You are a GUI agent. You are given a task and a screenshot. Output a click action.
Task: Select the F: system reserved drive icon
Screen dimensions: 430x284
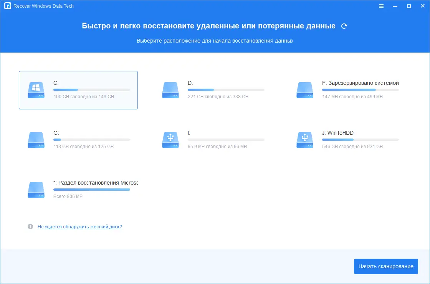(x=305, y=90)
